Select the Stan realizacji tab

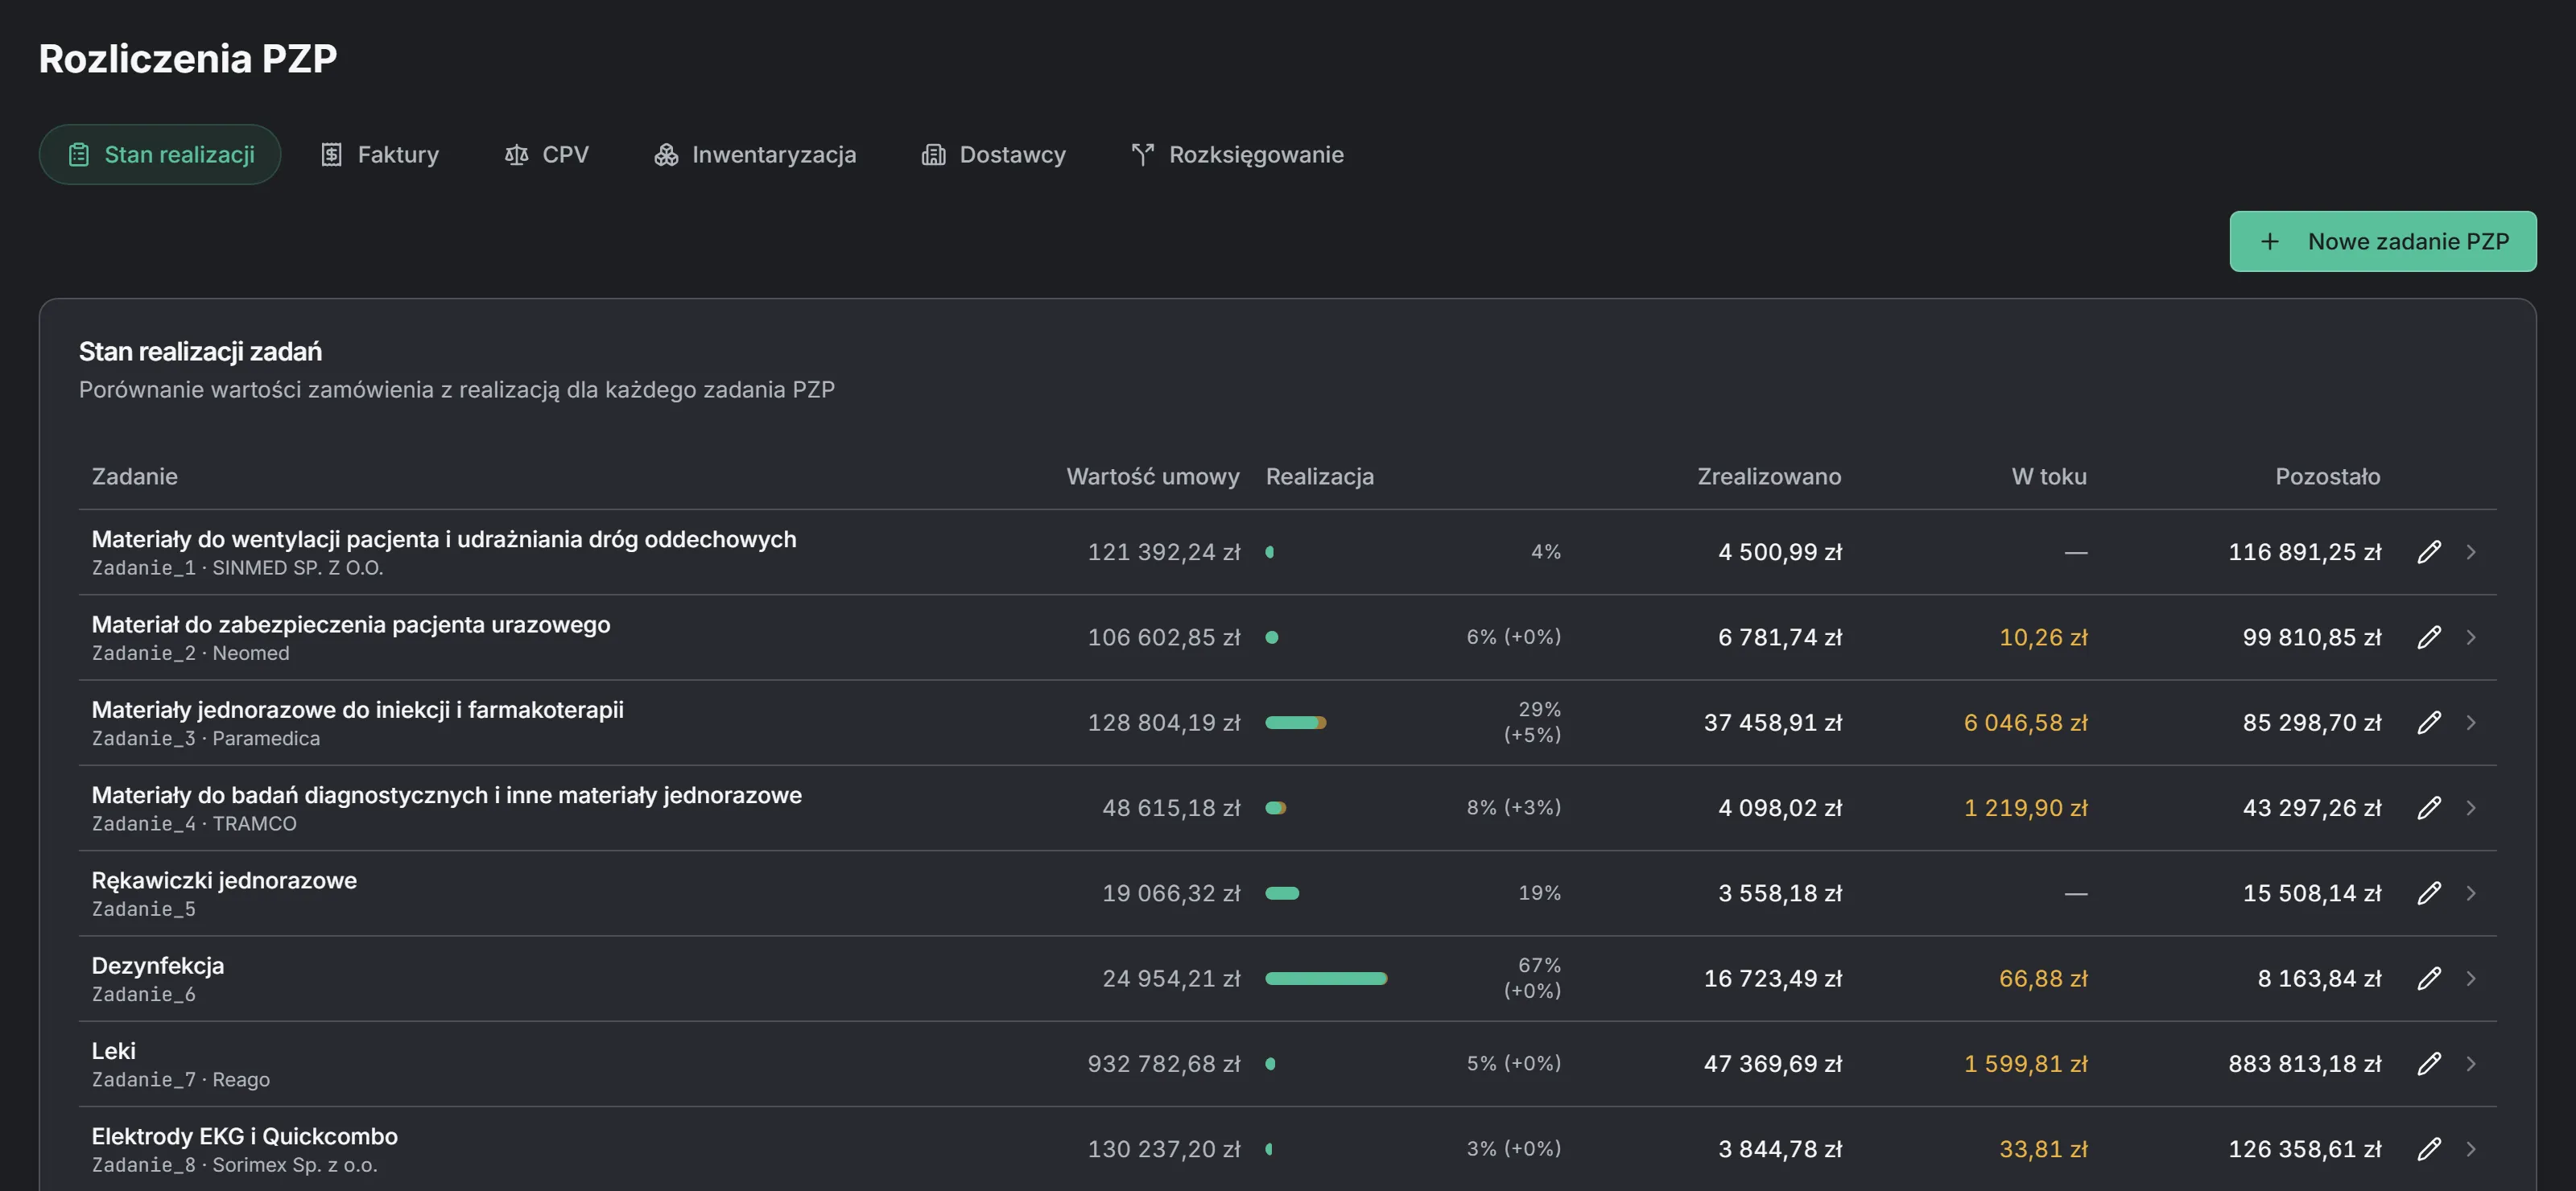[x=160, y=155]
